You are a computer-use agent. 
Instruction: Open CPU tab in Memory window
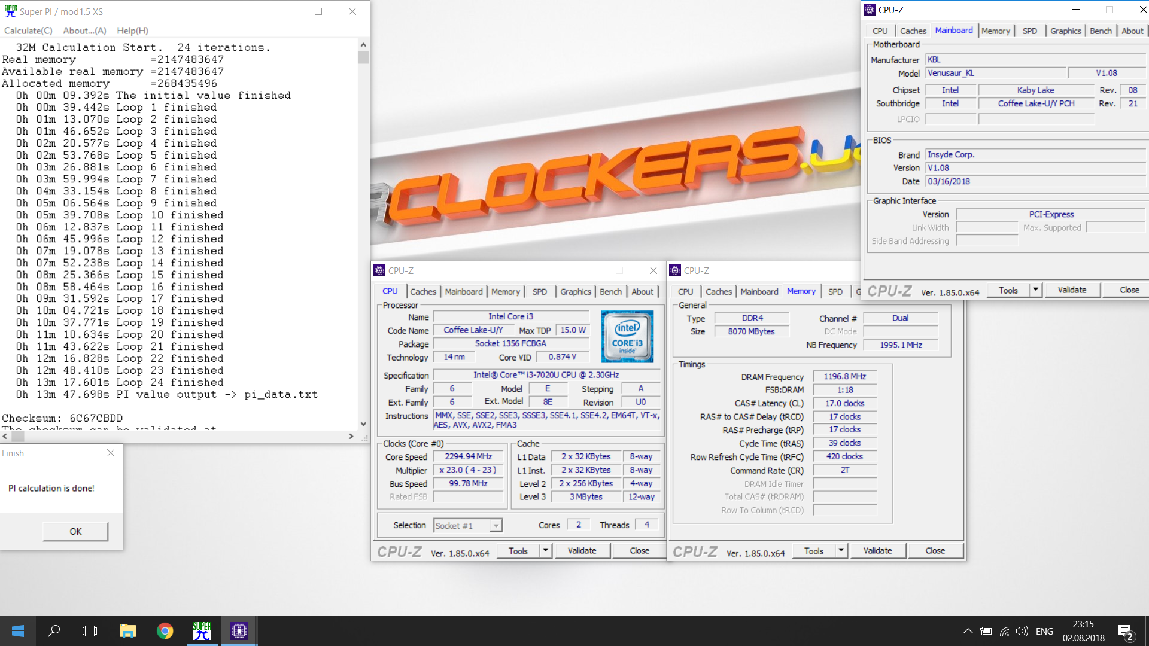pos(686,291)
